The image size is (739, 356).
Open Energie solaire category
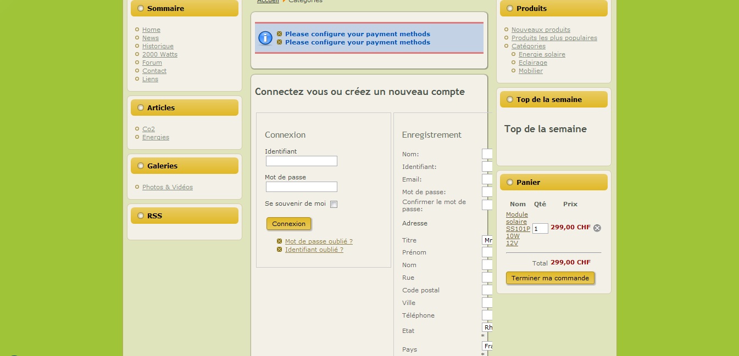542,54
